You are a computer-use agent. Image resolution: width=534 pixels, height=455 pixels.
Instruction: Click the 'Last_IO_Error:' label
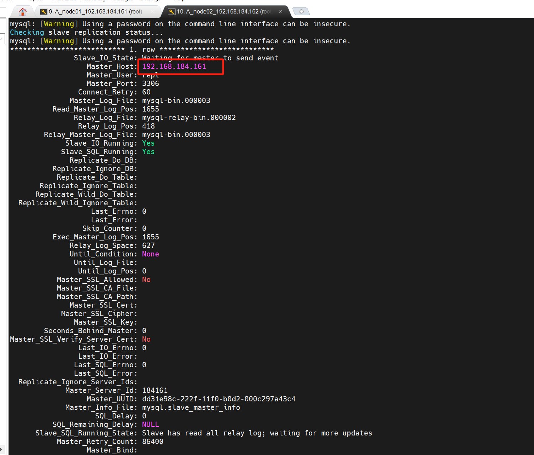(108, 356)
